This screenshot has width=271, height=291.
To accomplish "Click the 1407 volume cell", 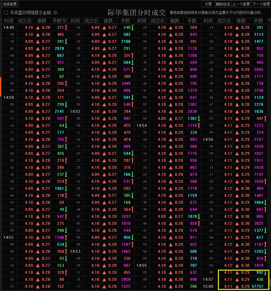I will (258, 195).
